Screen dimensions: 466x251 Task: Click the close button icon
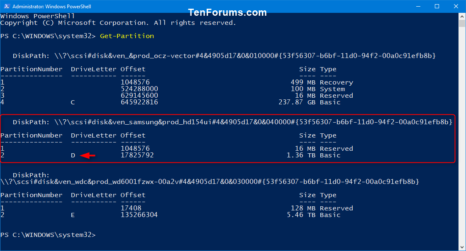pos(455,6)
